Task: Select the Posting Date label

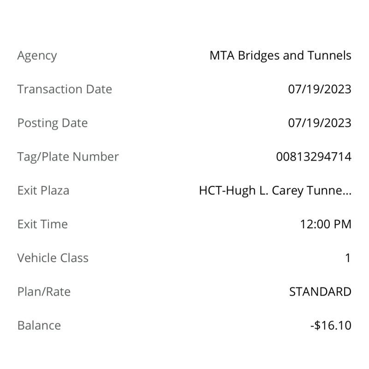Action: click(x=53, y=123)
